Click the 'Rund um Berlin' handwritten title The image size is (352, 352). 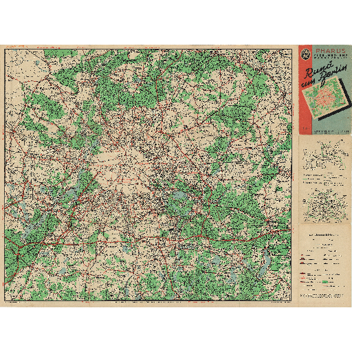(324, 75)
